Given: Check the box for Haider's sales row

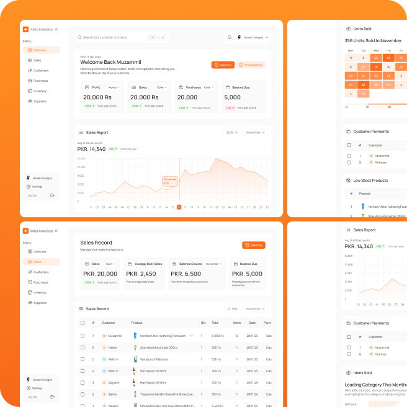Looking at the screenshot, I should tap(83, 347).
